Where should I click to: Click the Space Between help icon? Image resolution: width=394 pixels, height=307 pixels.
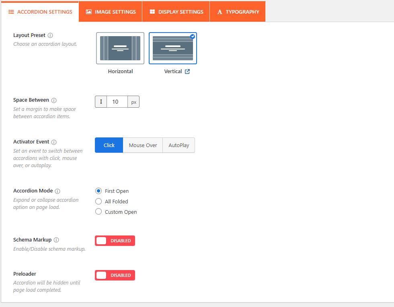click(54, 100)
